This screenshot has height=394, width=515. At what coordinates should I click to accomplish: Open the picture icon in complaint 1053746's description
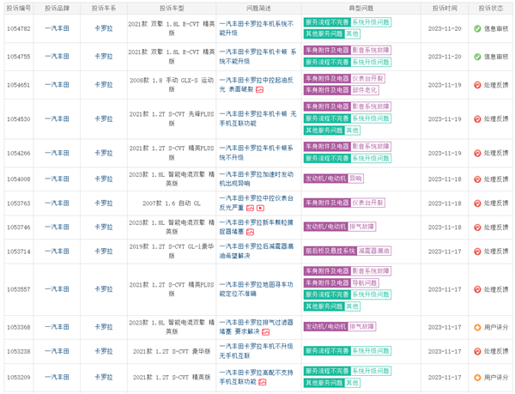pyautogui.click(x=250, y=232)
